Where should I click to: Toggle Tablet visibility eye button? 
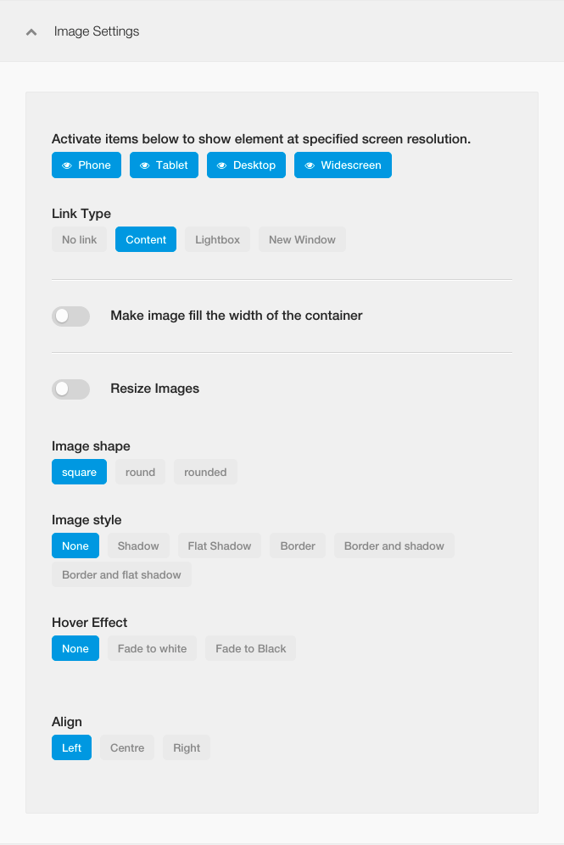[164, 165]
